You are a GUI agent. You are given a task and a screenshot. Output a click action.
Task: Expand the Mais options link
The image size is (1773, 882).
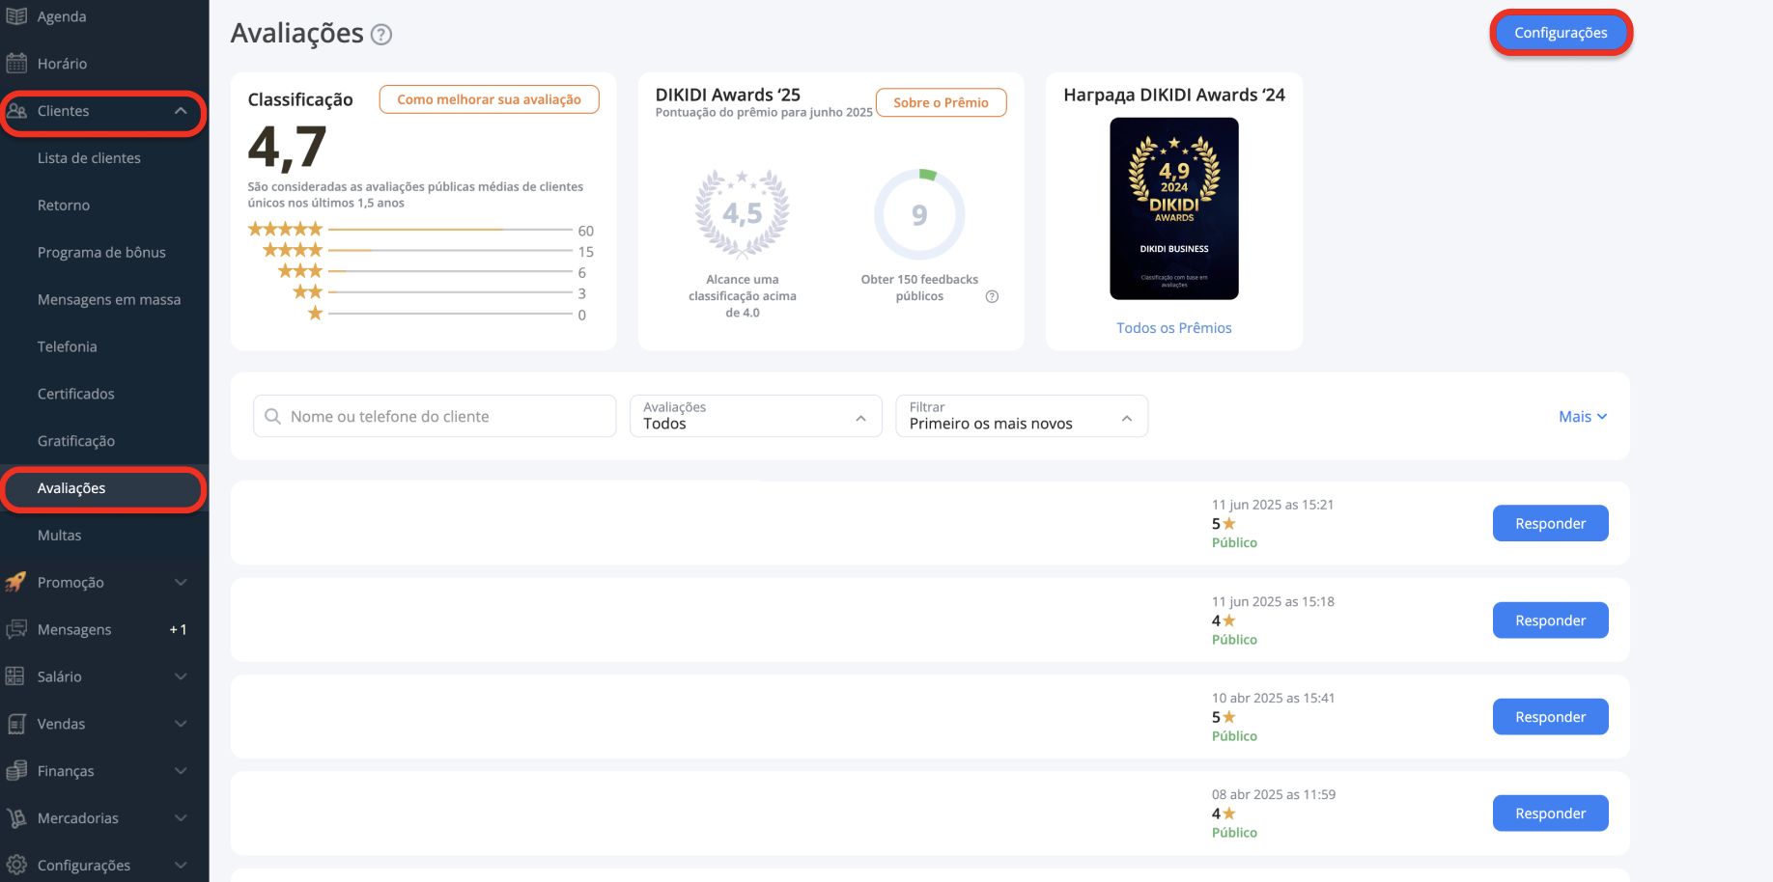pyautogui.click(x=1583, y=417)
